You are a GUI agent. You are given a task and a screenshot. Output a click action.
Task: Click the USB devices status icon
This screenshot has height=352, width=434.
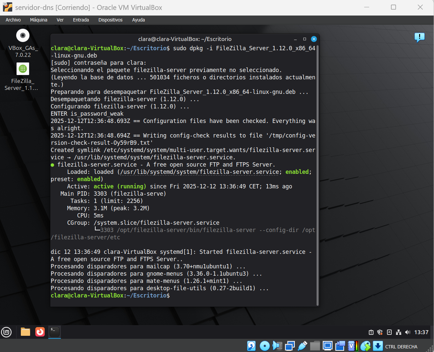click(x=302, y=346)
